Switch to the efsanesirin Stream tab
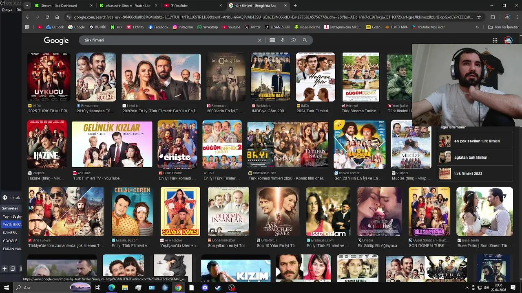522x293 pixels. point(128,6)
